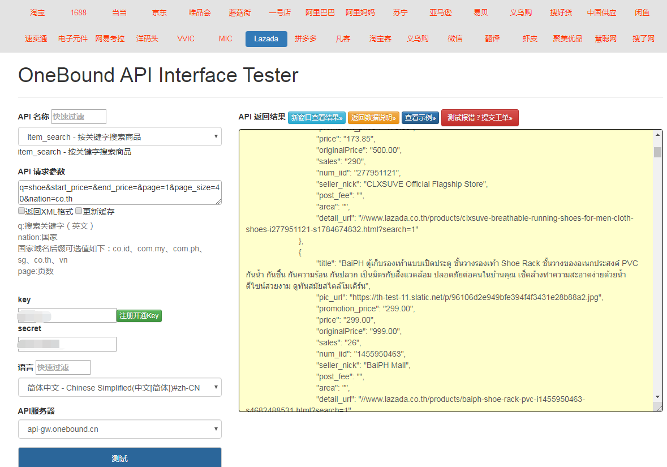
Task: Open the 洋码头 tab
Action: tap(147, 38)
